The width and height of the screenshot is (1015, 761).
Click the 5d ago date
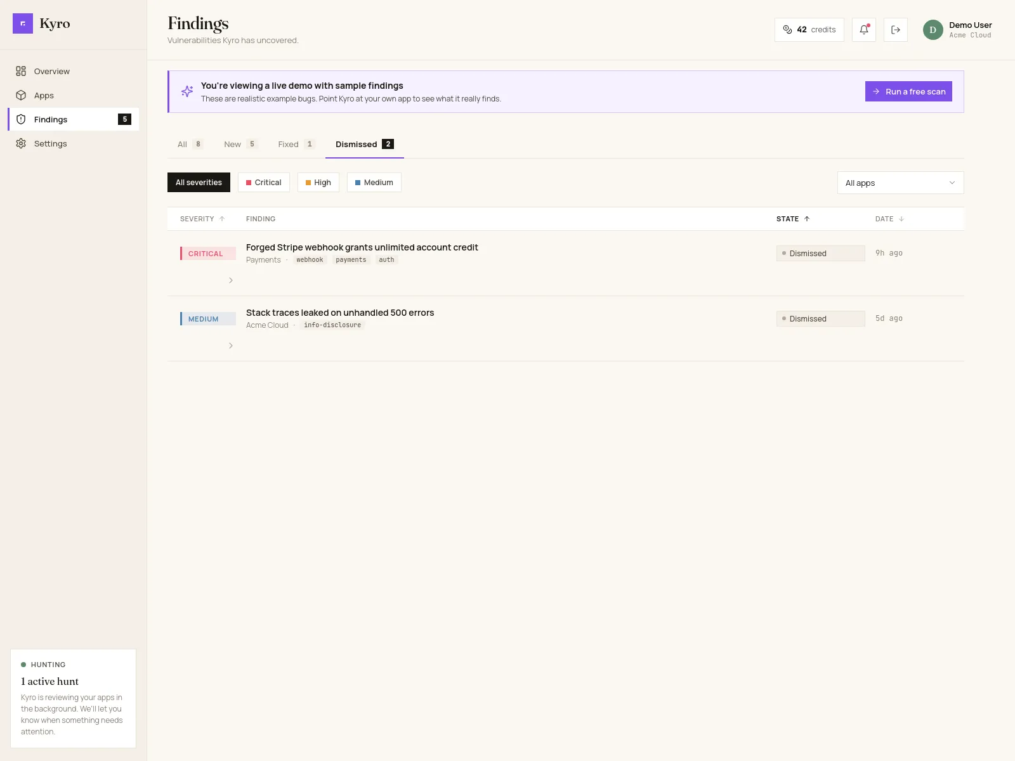889,318
